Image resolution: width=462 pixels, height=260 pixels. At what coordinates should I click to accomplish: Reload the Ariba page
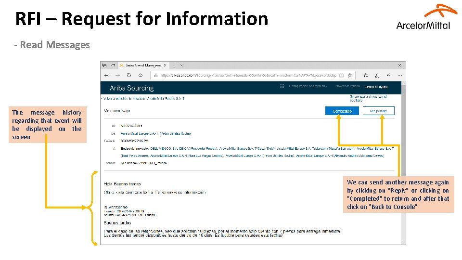(129, 75)
